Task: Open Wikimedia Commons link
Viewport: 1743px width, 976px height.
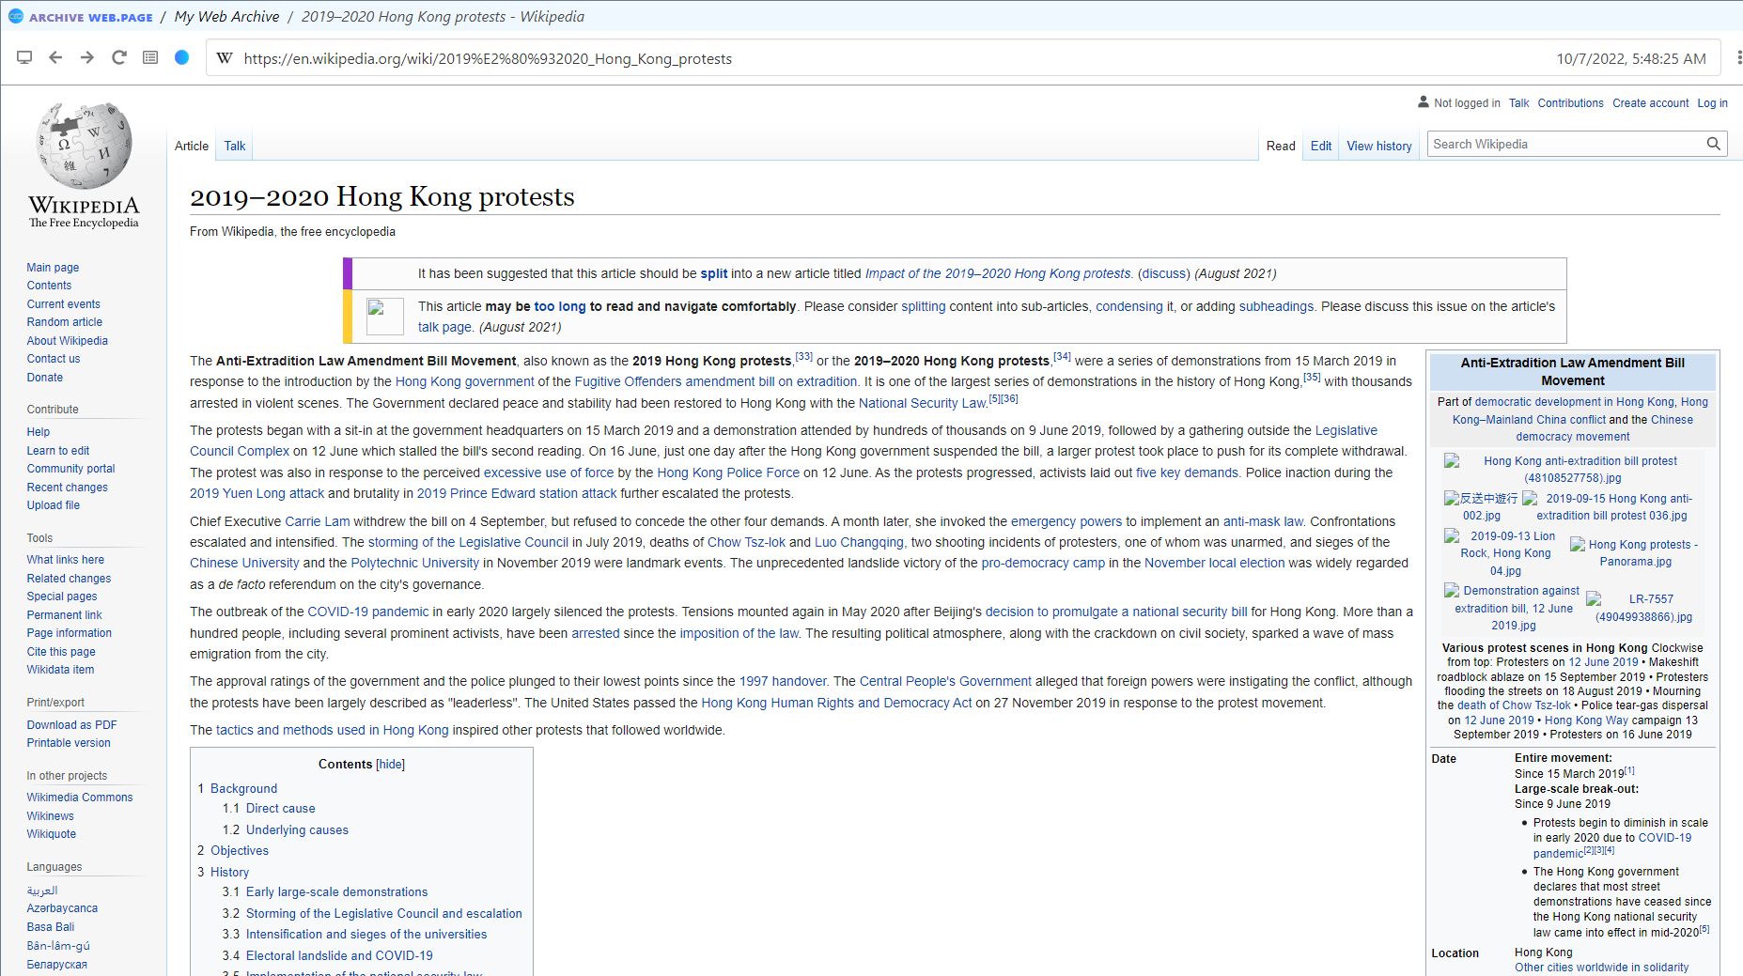Action: pos(80,798)
